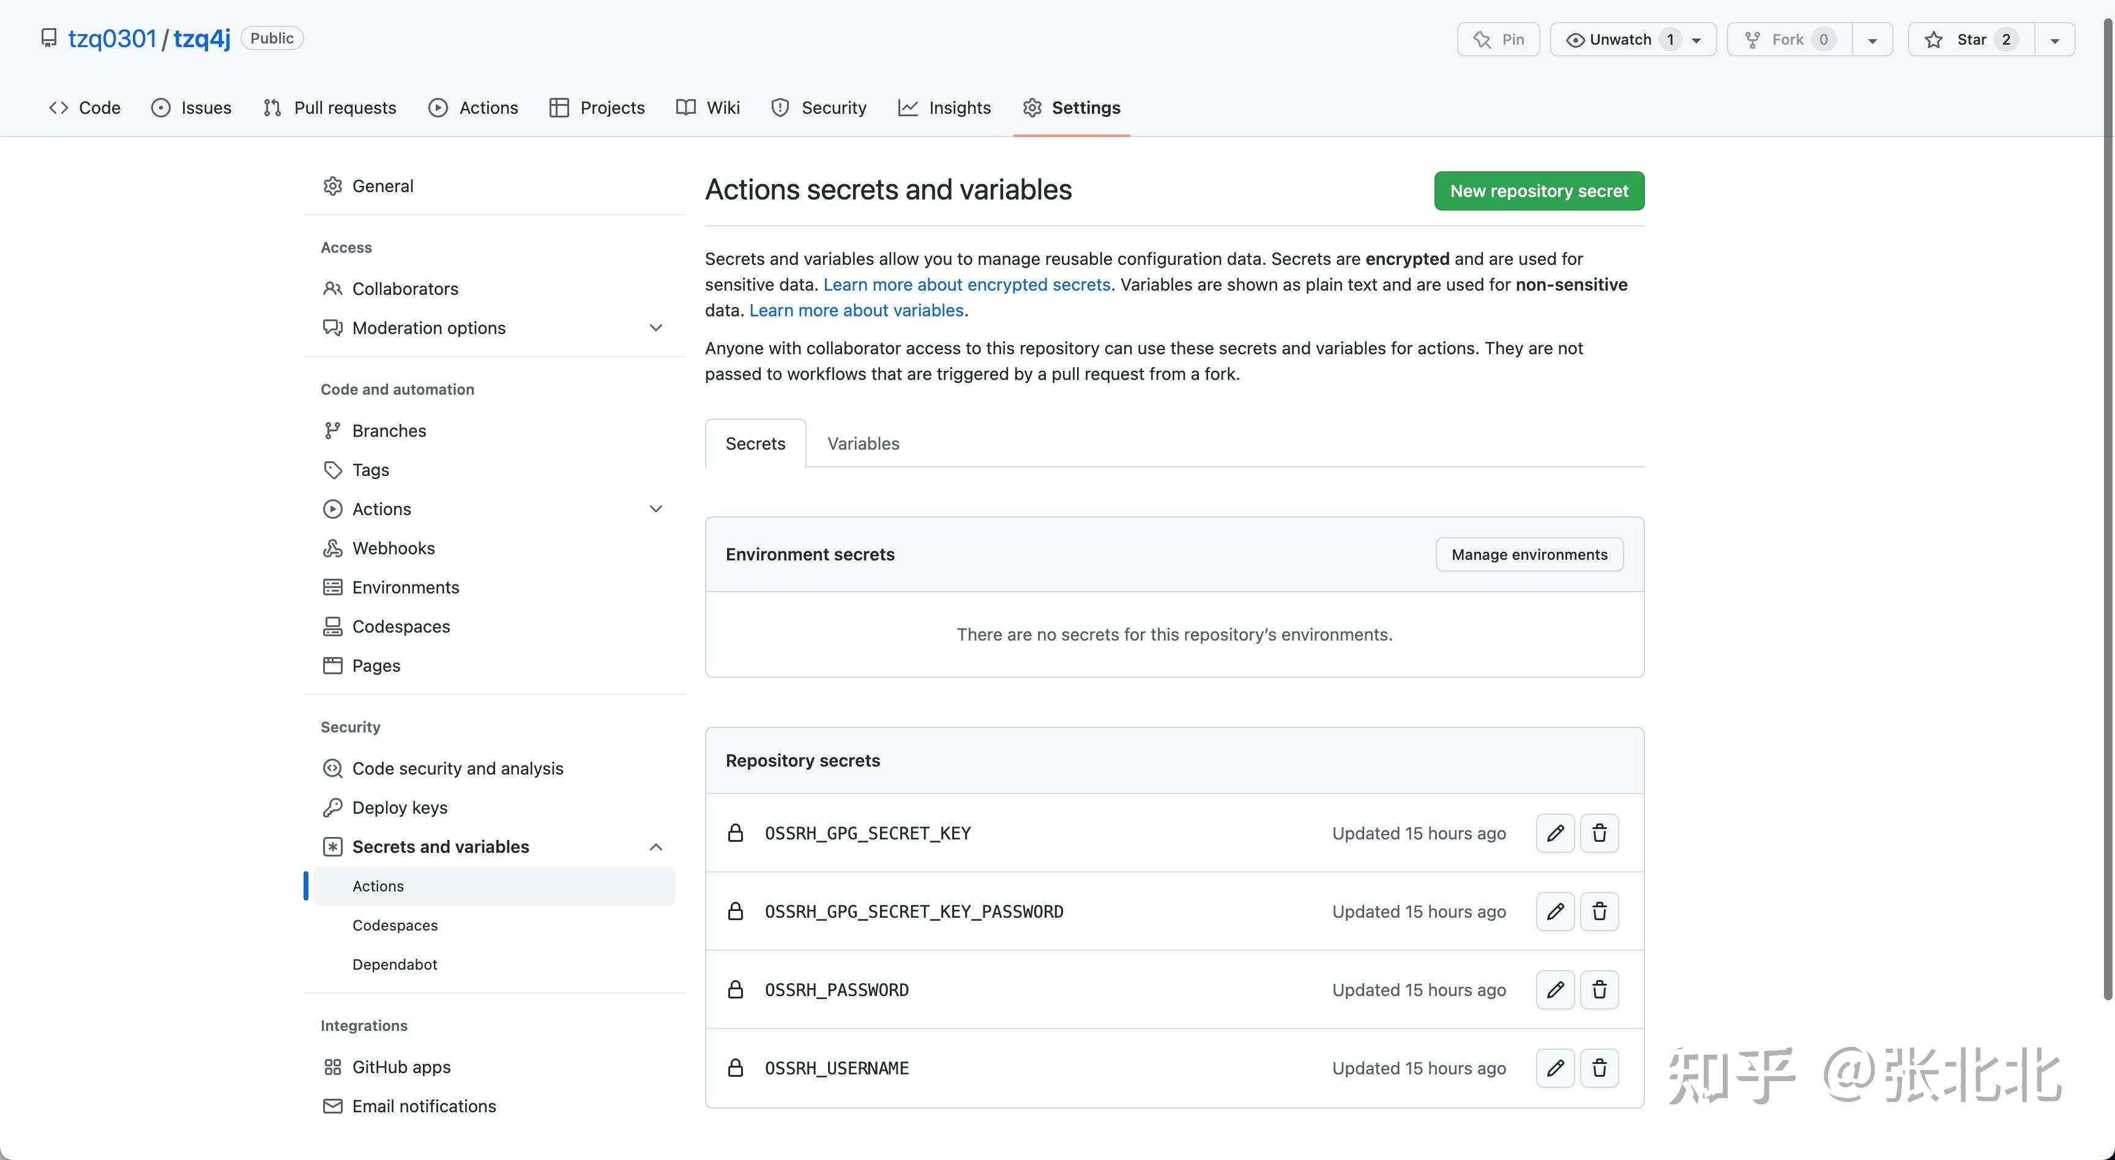Click pencil icon for OSSRH_PASSWORD

[1555, 990]
